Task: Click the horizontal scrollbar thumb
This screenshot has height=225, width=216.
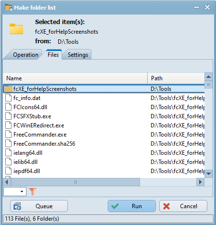Action: click(76, 182)
